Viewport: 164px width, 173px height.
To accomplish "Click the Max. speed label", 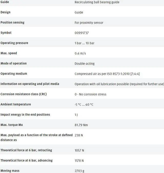I will [x=9, y=53].
